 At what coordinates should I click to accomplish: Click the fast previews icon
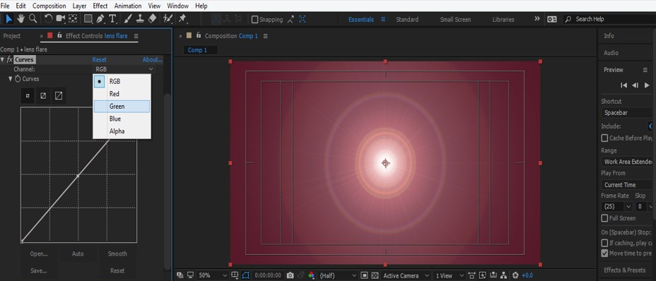483,275
